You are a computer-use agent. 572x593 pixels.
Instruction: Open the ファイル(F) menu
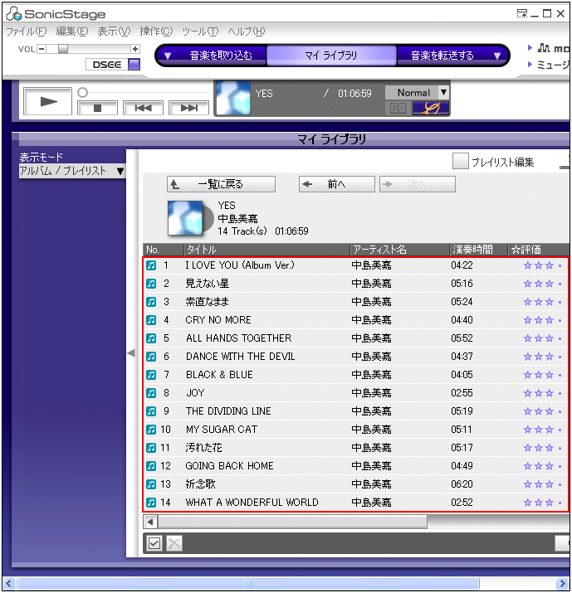(x=26, y=32)
